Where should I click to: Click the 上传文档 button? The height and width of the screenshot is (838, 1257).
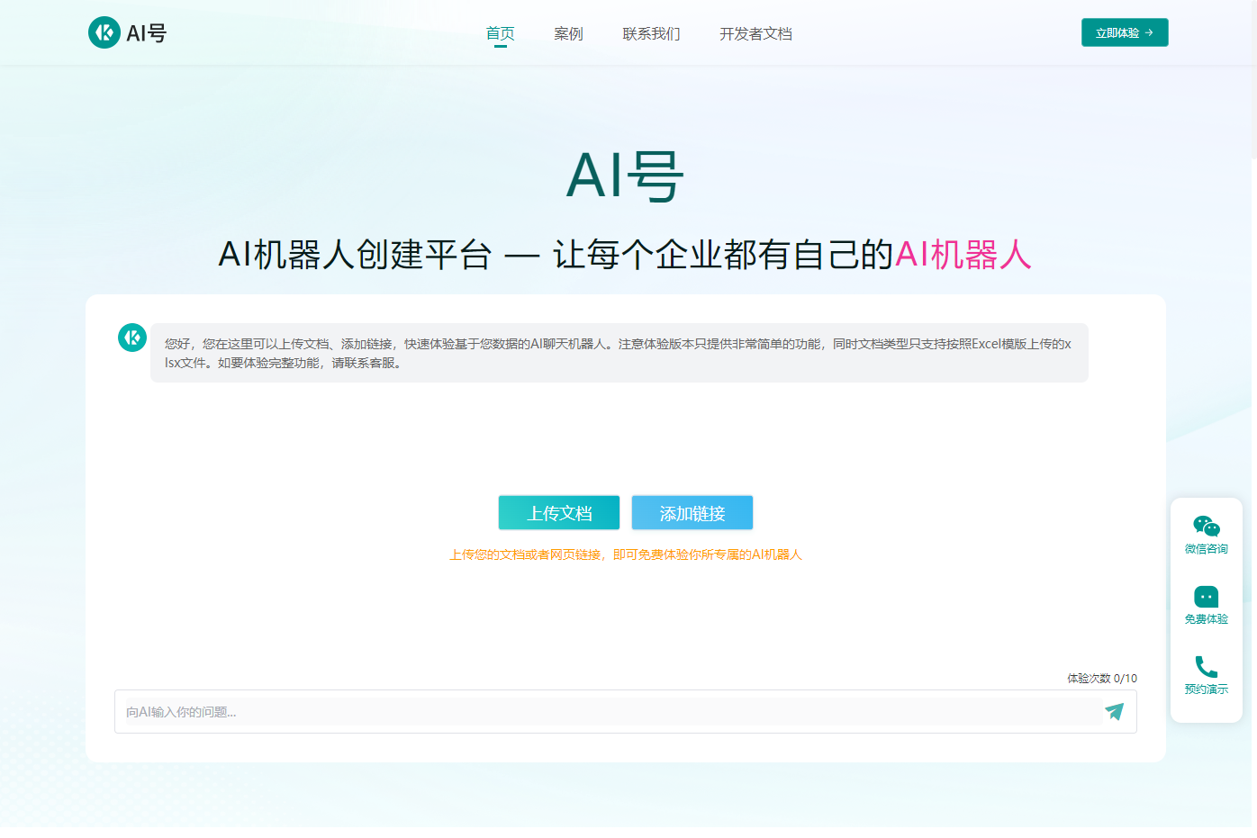(x=559, y=513)
